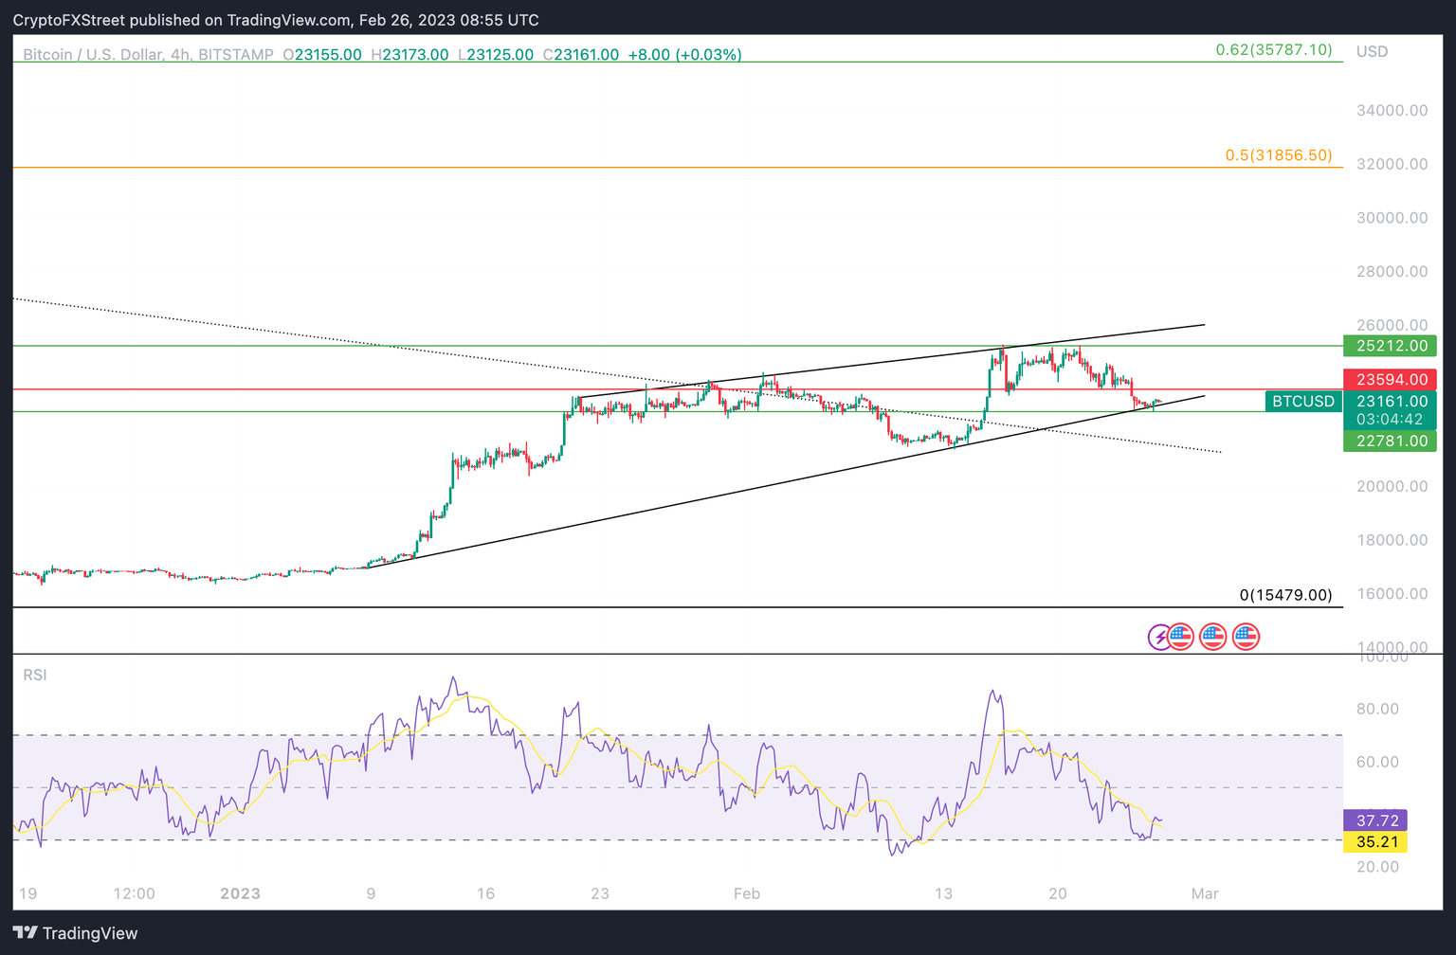Screen dimensions: 1456x955
Task: Click the RSI indicator label
Action: (35, 675)
